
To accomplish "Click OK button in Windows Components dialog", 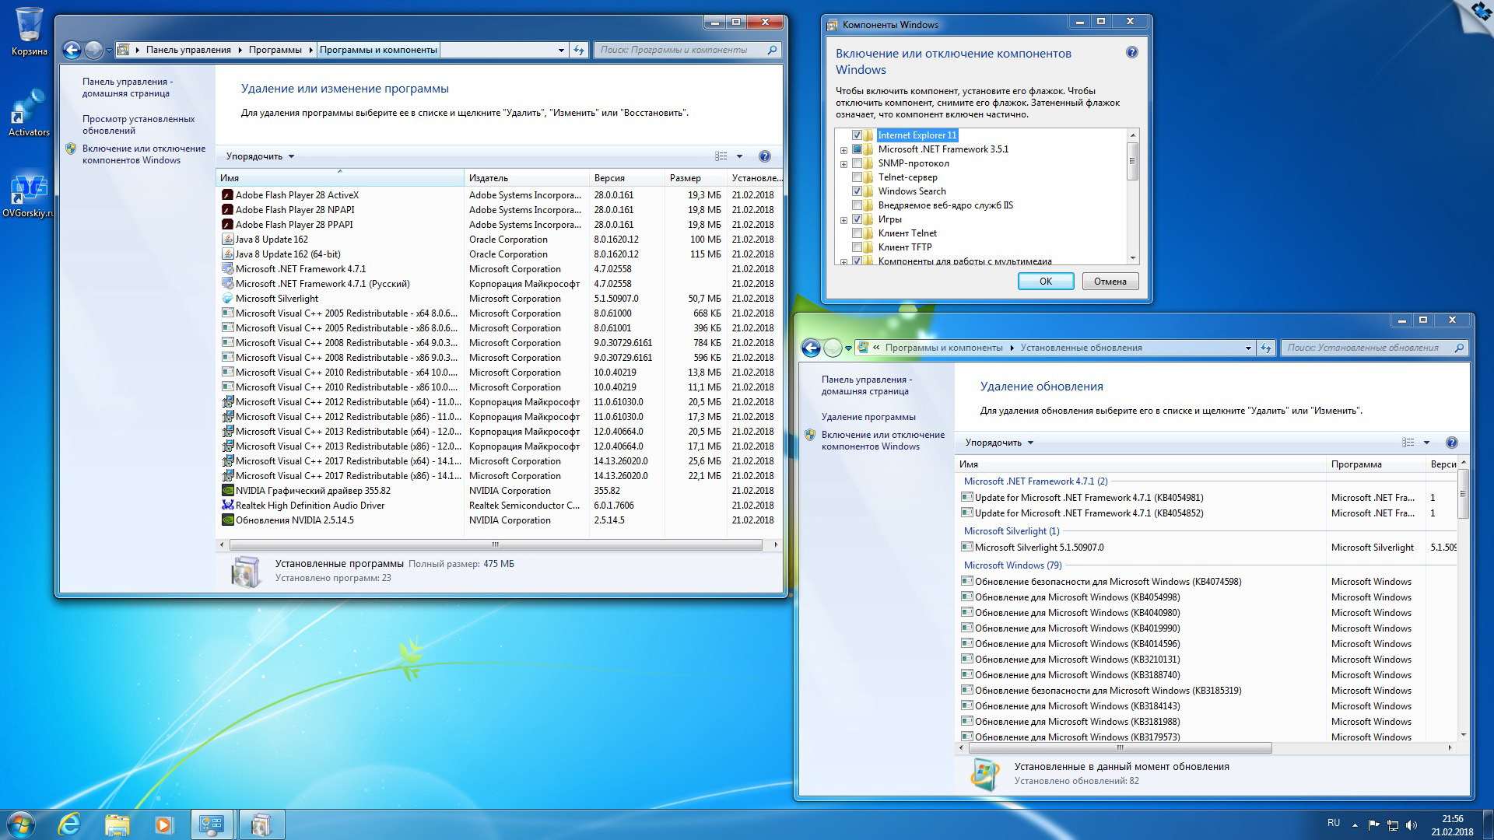I will 1046,280.
